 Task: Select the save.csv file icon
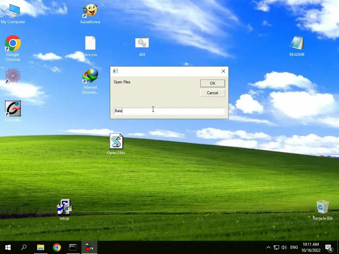(x=90, y=46)
